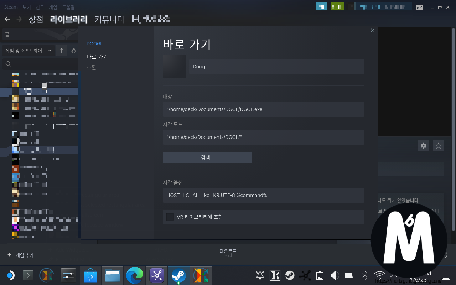Open notifications bell in system tray
456x285 pixels.
(260, 275)
